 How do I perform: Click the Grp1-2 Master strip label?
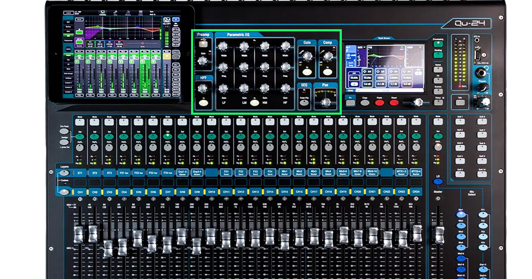tap(182, 172)
